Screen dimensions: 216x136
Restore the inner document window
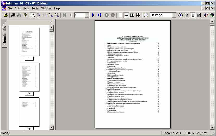point(207,8)
